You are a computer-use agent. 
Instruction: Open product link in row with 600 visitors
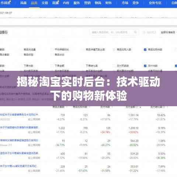tap(19, 153)
